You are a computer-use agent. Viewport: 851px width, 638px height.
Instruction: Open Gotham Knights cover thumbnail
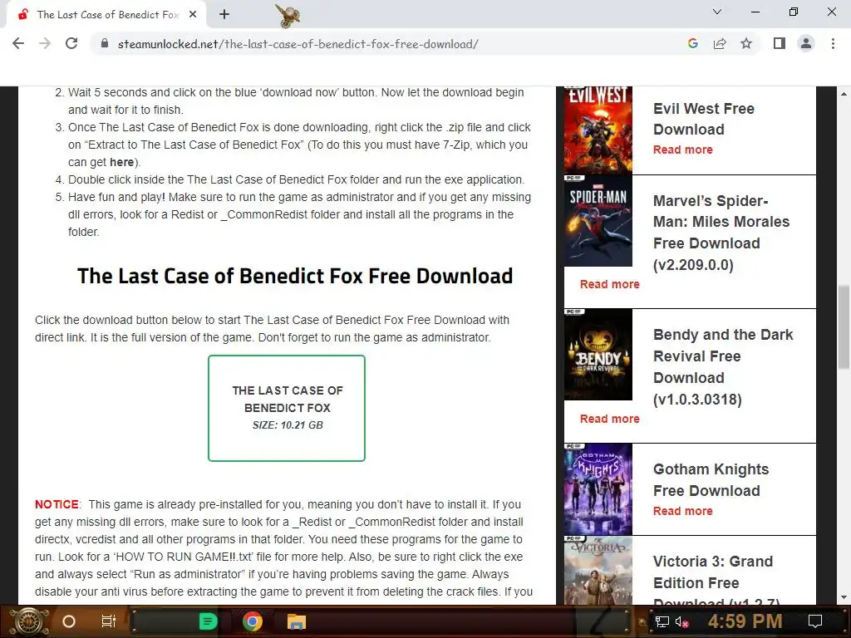[598, 489]
